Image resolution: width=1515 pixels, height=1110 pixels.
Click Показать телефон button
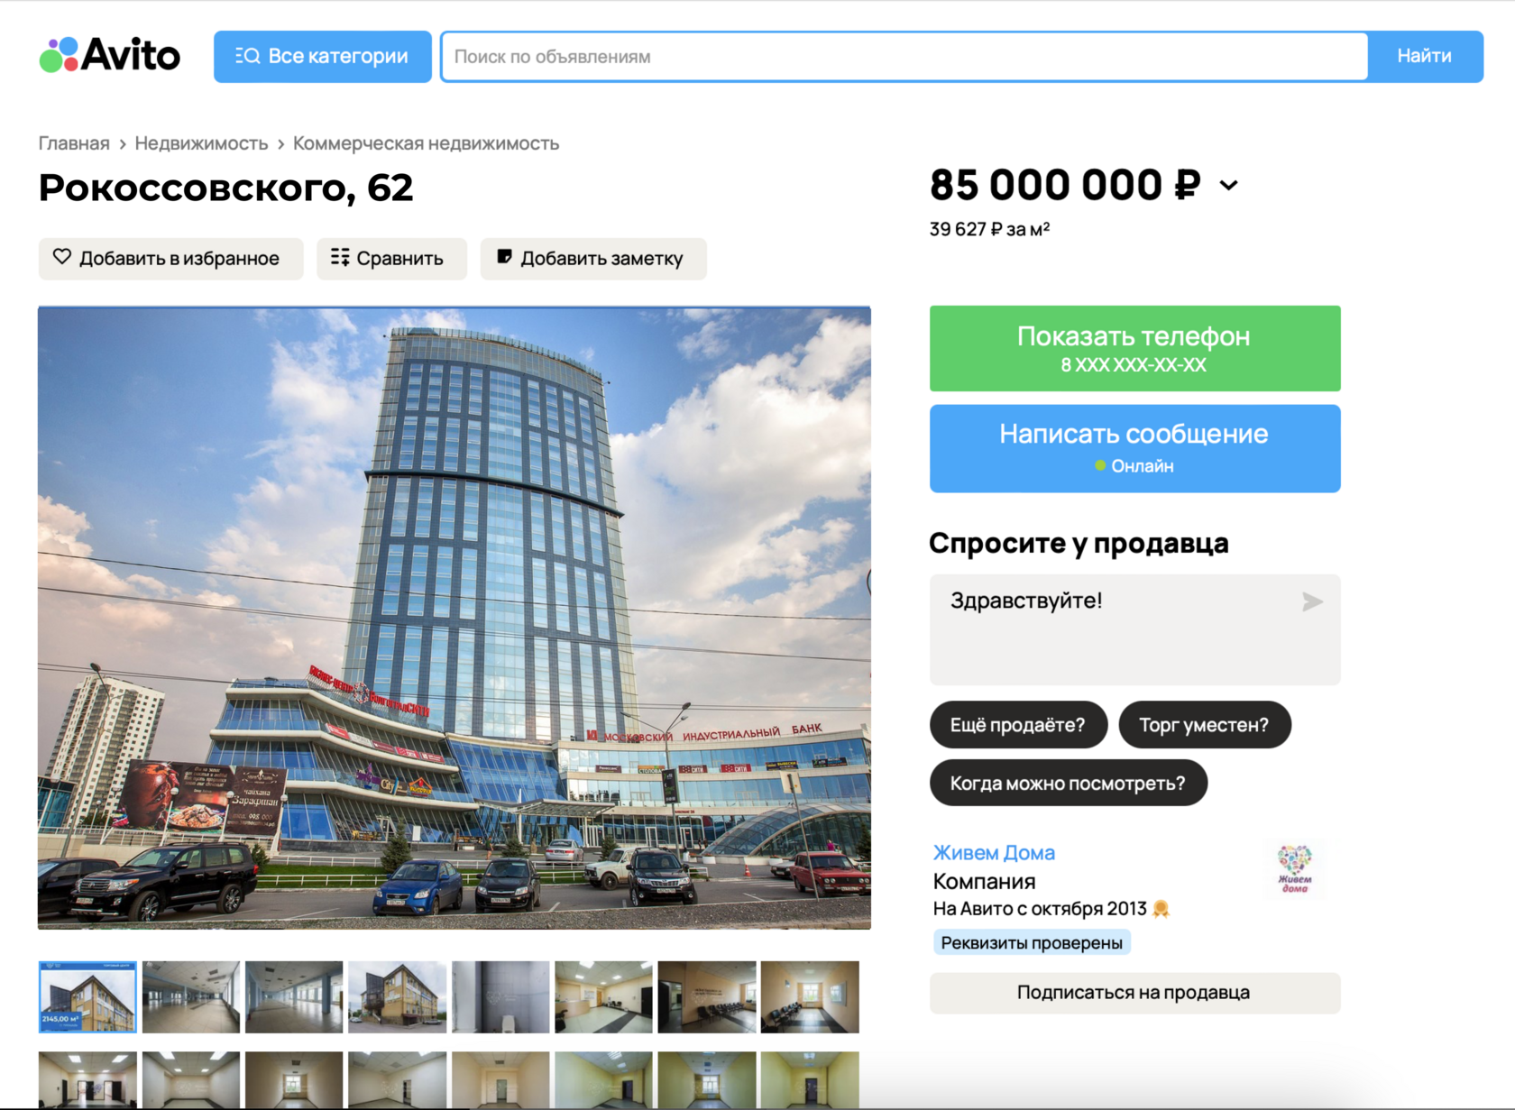pyautogui.click(x=1134, y=348)
